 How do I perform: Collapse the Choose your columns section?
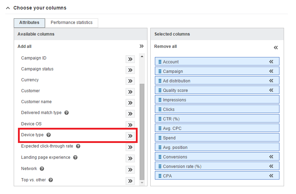click(x=8, y=8)
